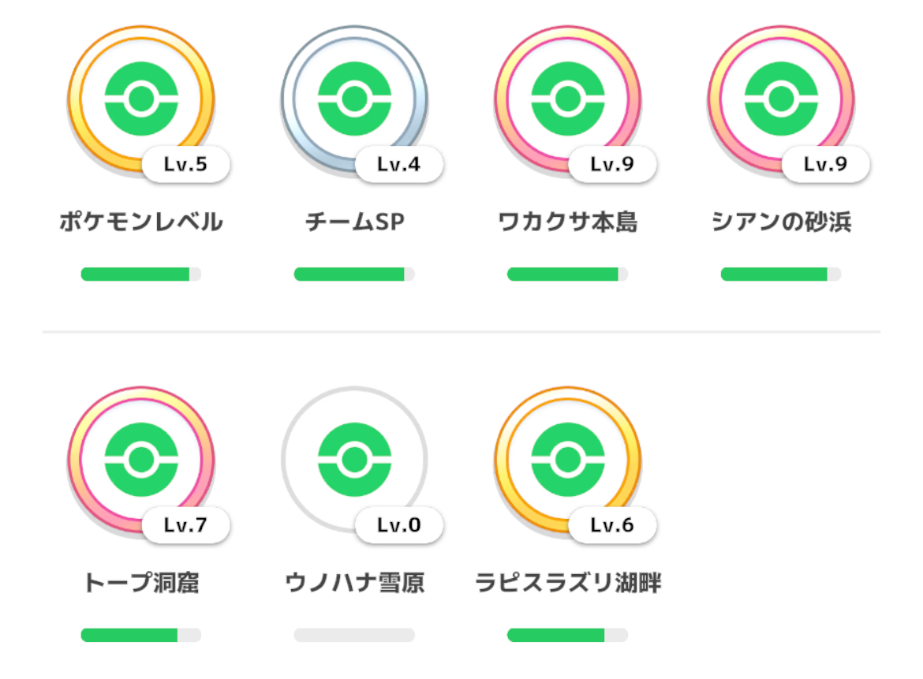Click the ウノハナ雪原 text label
Viewport: 923px width, 679px height.
coord(354,583)
